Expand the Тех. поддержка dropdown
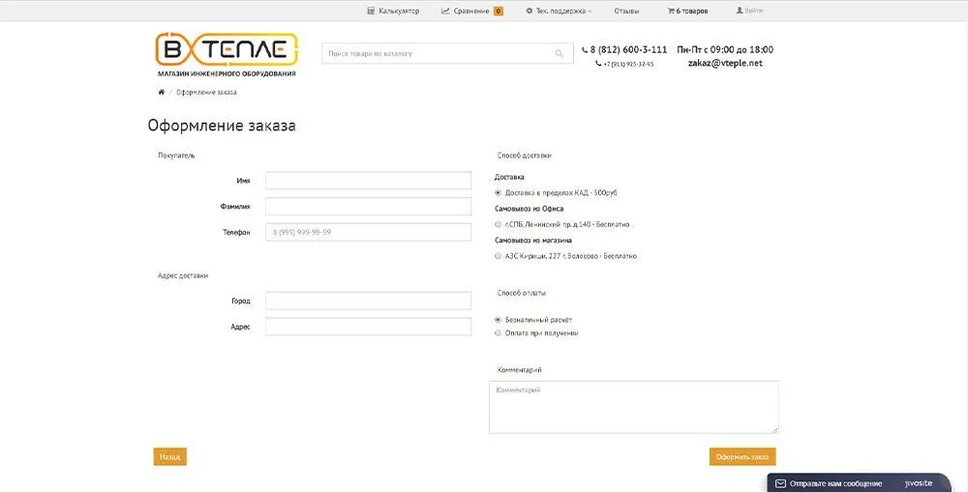968x492 pixels. tap(560, 11)
